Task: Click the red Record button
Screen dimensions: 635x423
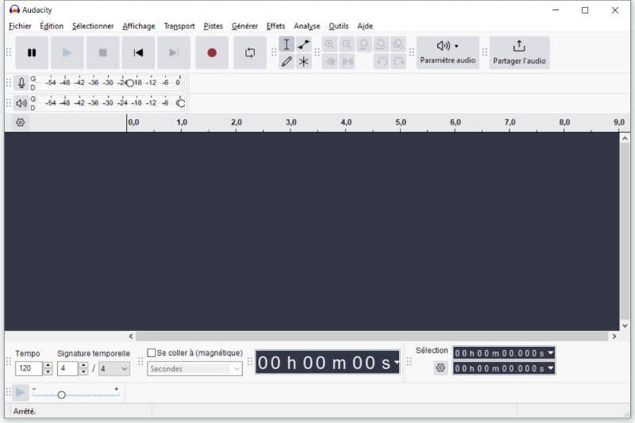Action: tap(212, 52)
